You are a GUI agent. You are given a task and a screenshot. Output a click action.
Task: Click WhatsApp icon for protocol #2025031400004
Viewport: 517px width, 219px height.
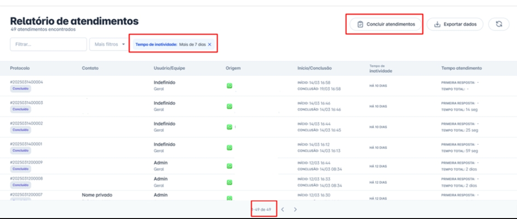click(229, 85)
